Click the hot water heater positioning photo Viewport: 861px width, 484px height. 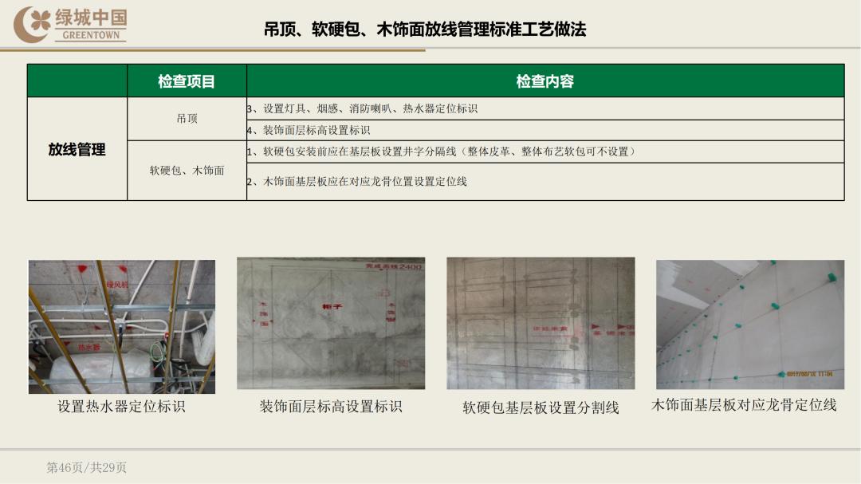121,325
